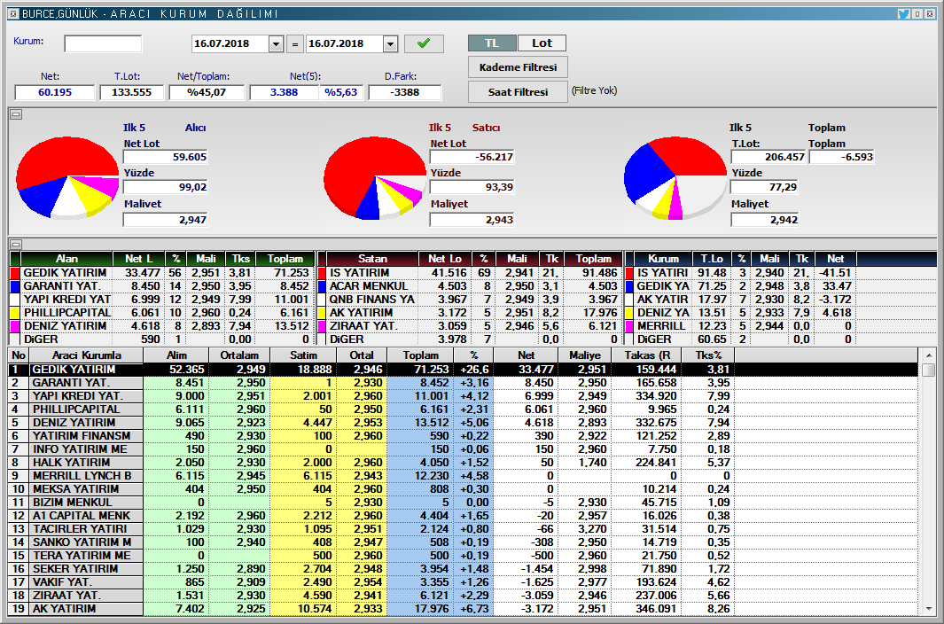Focus the Kurum input field
Screen dimensions: 944x624
pos(103,43)
